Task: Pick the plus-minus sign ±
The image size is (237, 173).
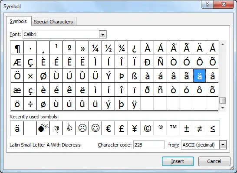Action: pyautogui.click(x=186, y=128)
